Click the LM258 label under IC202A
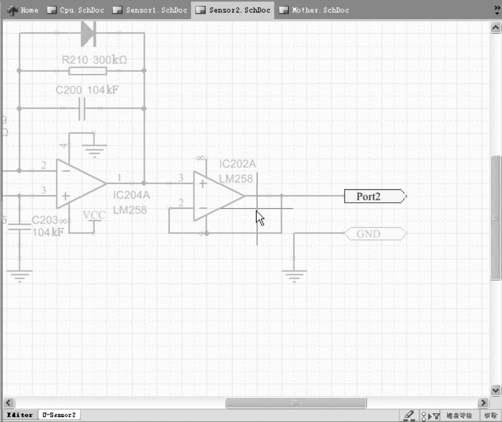Image resolution: width=502 pixels, height=422 pixels. pyautogui.click(x=236, y=179)
